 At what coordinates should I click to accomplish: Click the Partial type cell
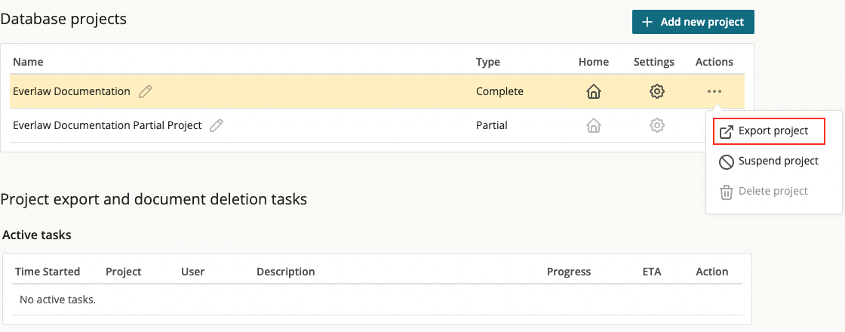491,125
